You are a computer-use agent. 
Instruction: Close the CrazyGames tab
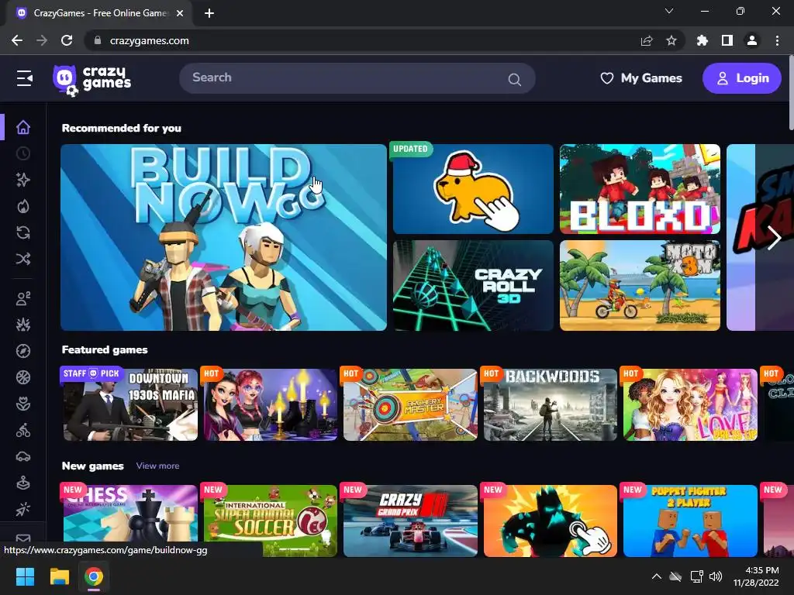tap(180, 13)
